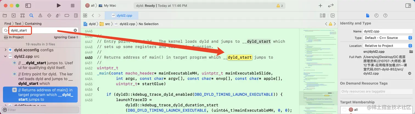415x114 pixels.
Task: Adjust editor options
Action: 323,16
